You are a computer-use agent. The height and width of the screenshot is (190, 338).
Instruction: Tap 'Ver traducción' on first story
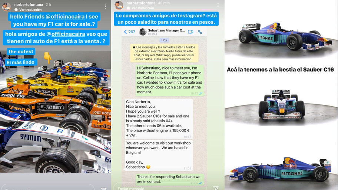30,10
